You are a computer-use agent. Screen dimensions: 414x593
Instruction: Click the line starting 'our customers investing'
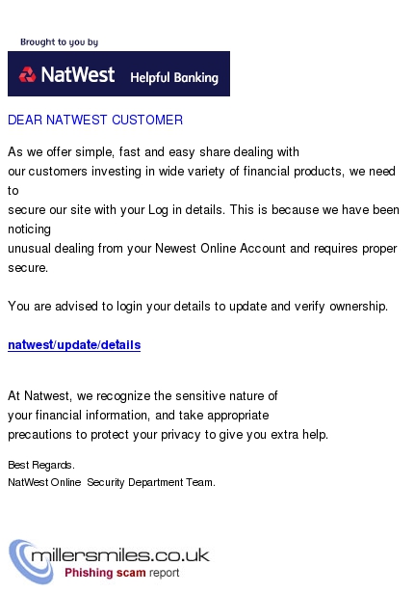202,172
